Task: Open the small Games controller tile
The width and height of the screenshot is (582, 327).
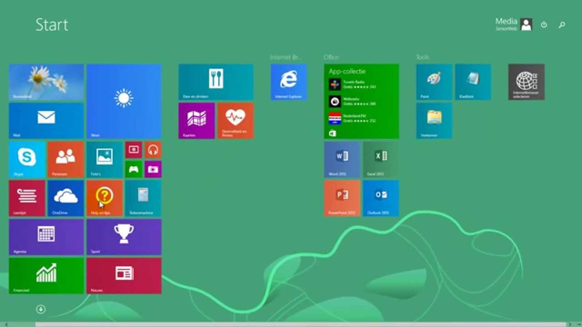Action: tap(134, 169)
